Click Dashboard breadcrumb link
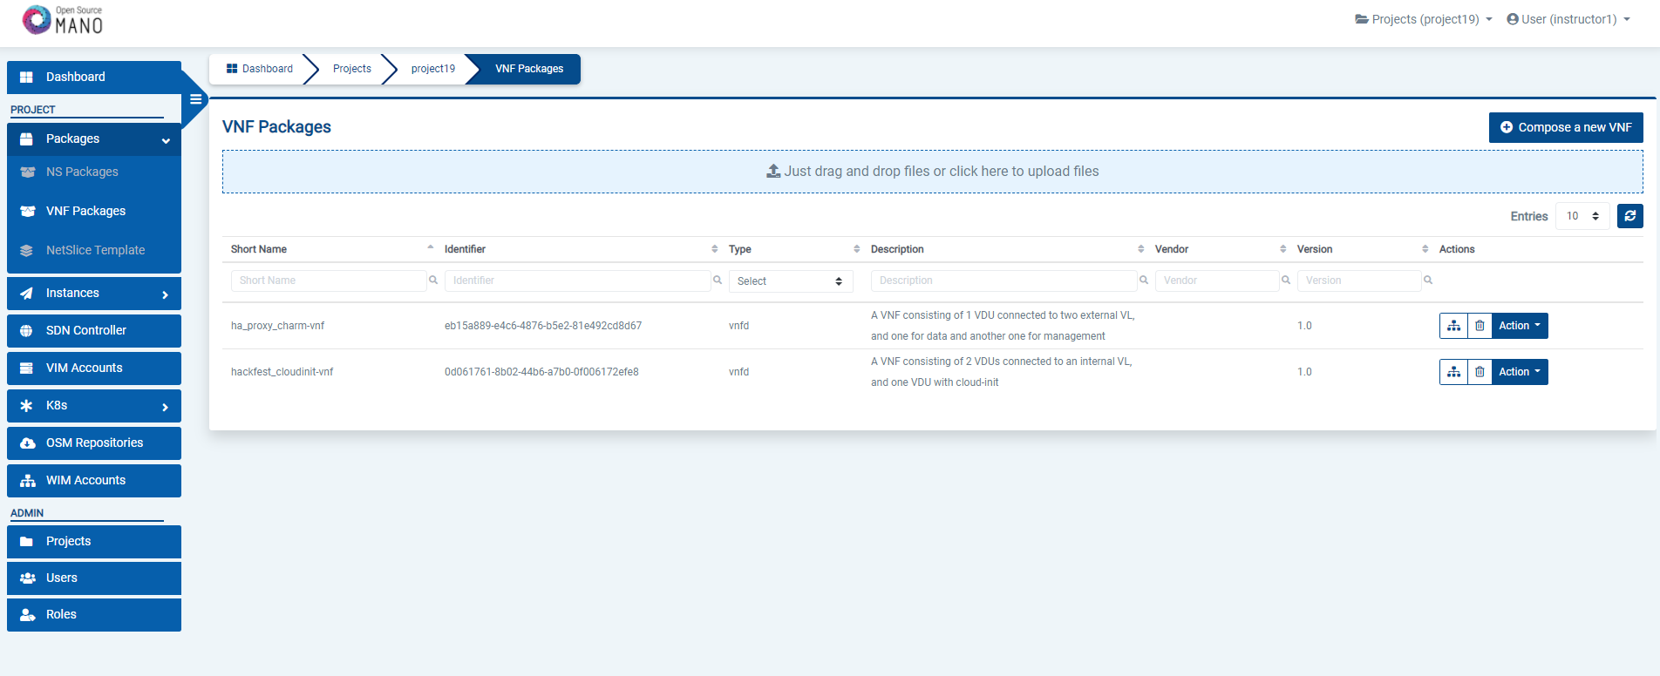Image resolution: width=1660 pixels, height=676 pixels. 260,69
